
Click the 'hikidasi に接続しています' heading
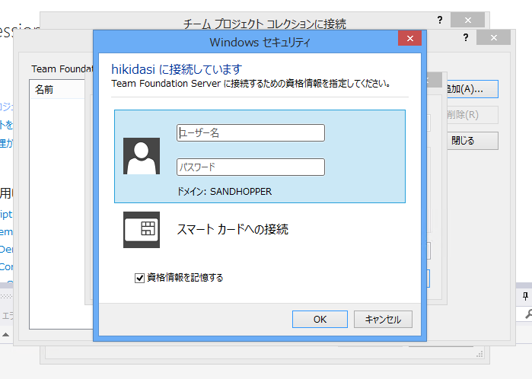click(x=177, y=69)
